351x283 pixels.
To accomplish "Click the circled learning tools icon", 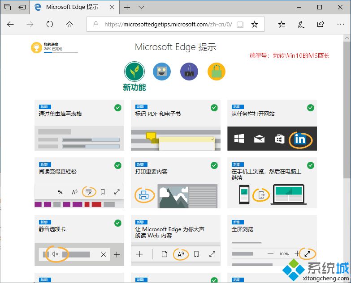I will 89,192.
